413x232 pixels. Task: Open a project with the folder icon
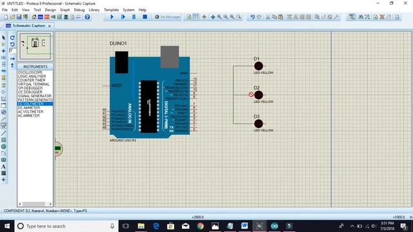tap(12, 17)
